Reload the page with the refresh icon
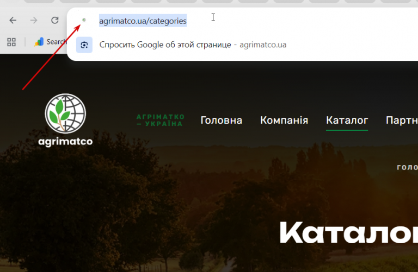The width and height of the screenshot is (418, 272). pyautogui.click(x=55, y=20)
